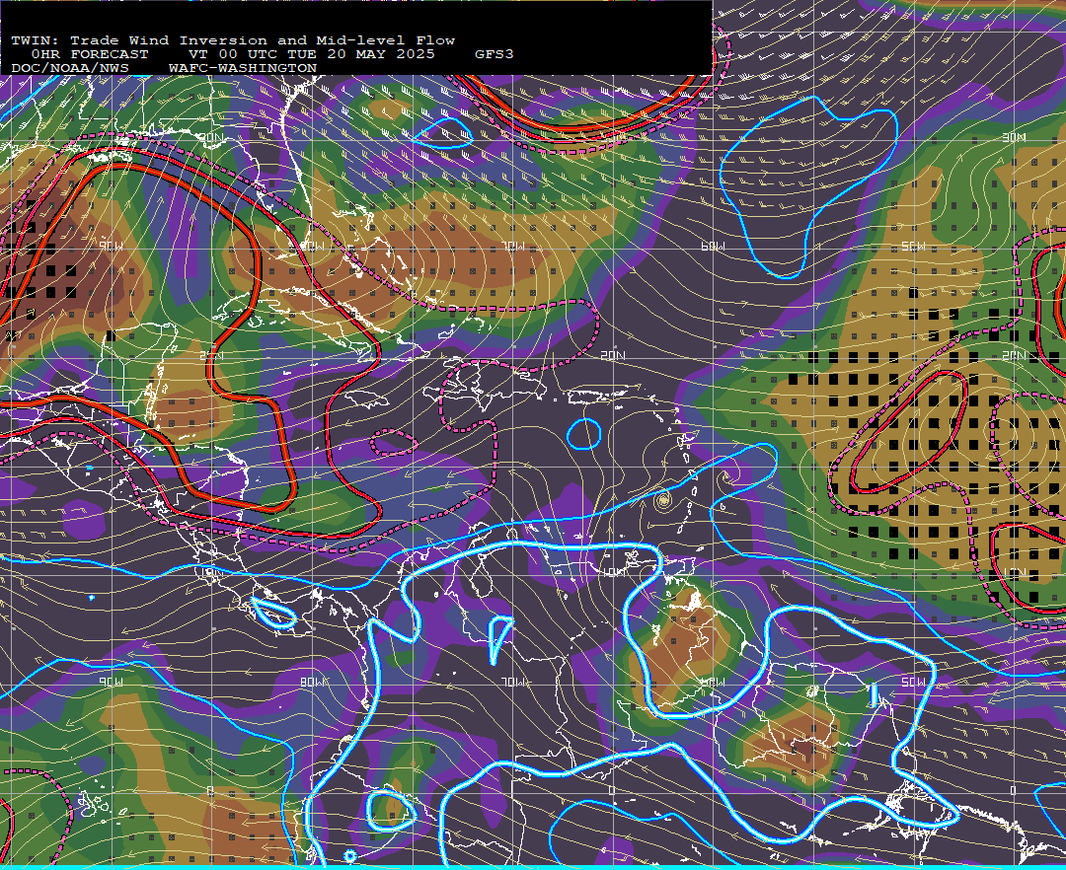Click the 'WAFC-WASHINGTON' header text

[243, 69]
